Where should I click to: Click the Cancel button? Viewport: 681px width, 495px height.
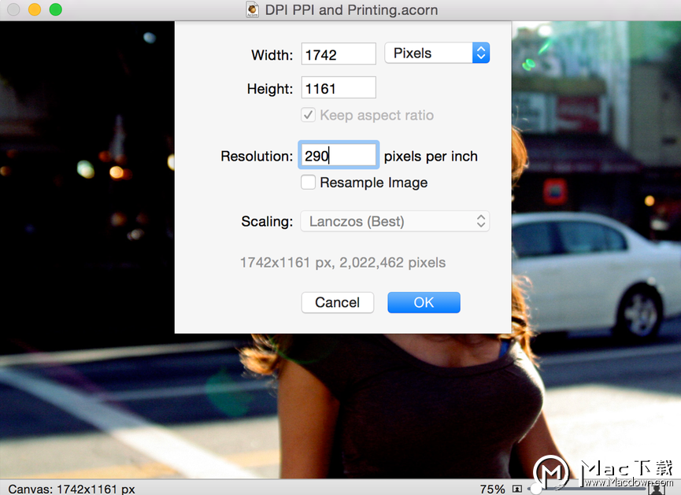click(x=338, y=302)
